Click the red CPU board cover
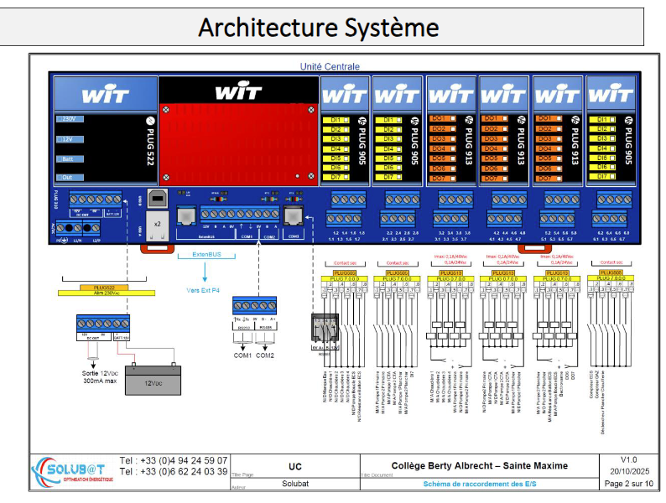Screen dimensions: 666x503 tap(238, 144)
